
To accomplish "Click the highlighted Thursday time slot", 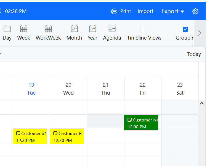I will (106, 121).
